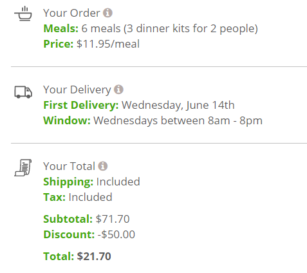Image resolution: width=307 pixels, height=273 pixels.
Task: Select the Your Order heading
Action: 71,13
